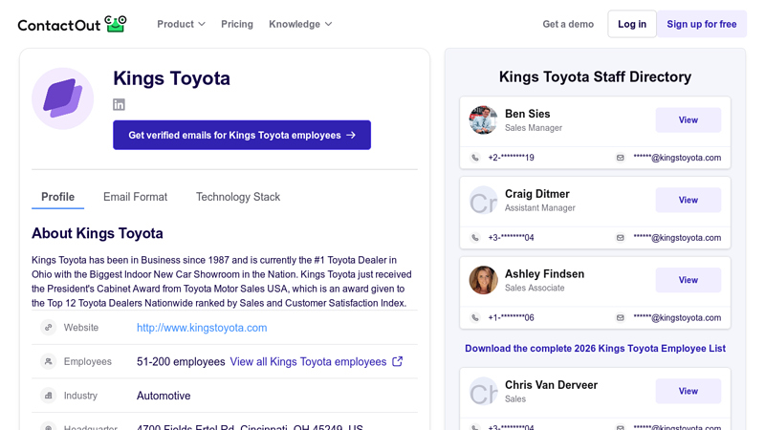Switch to Email Format tab

coord(135,197)
